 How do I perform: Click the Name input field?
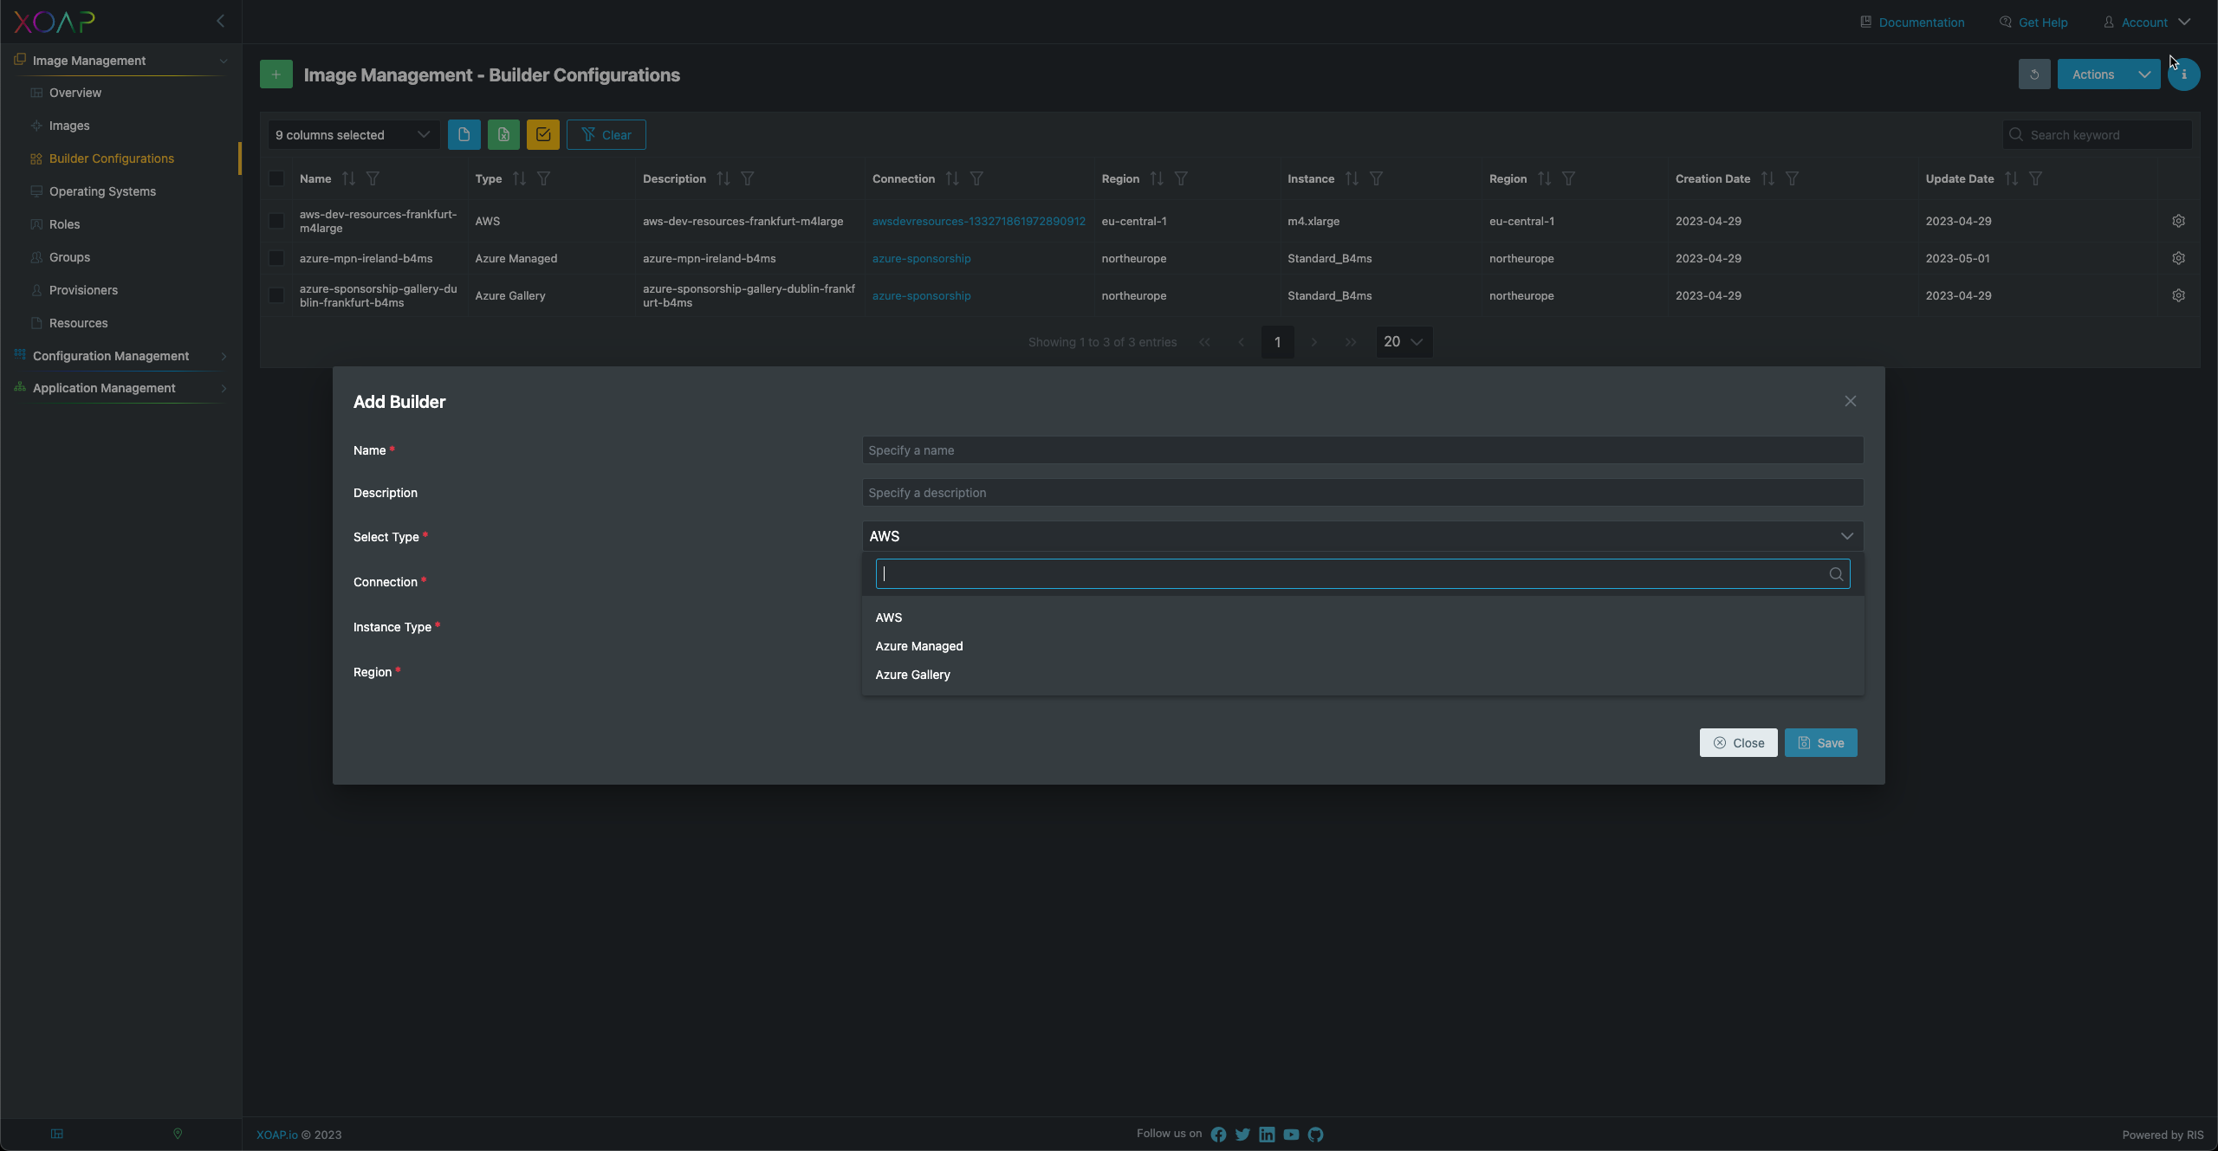[1363, 450]
